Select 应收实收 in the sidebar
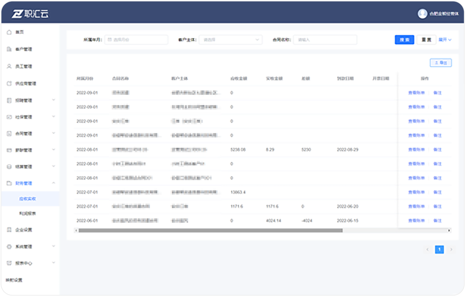 coord(28,199)
